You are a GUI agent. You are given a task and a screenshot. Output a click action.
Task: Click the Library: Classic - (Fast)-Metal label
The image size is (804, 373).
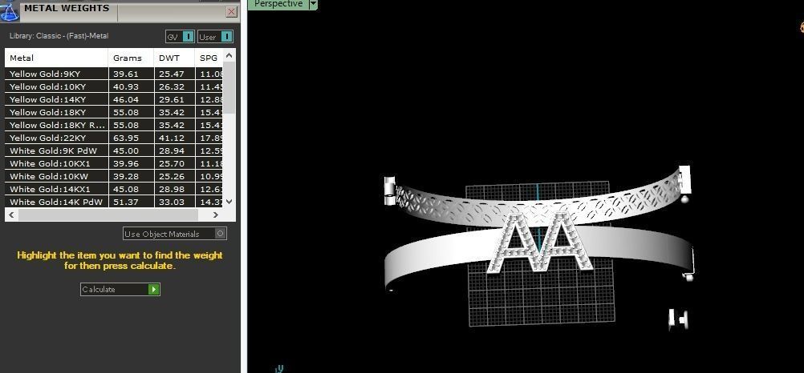(x=59, y=36)
